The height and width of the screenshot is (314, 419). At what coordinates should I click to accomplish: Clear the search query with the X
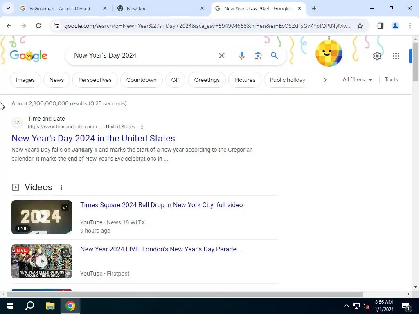click(x=221, y=56)
